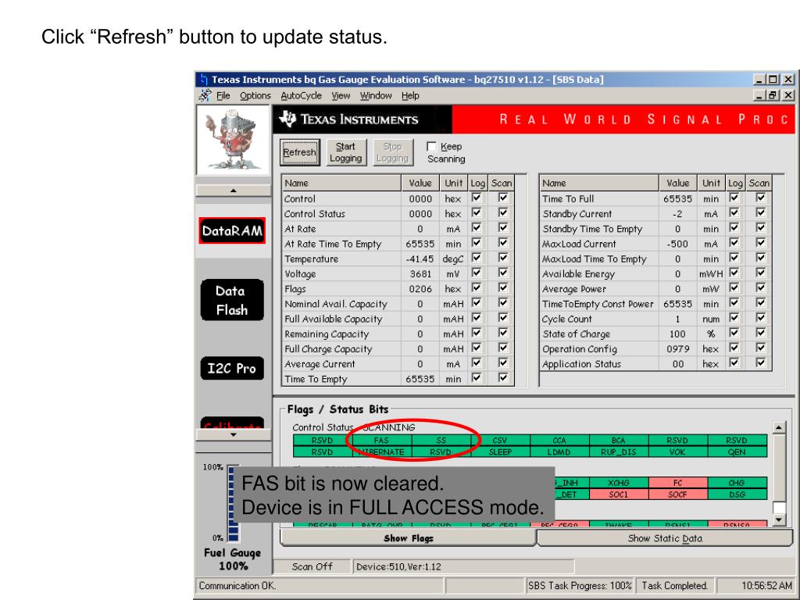This screenshot has height=600, width=800.
Task: Click the Texas Instruments logo
Action: point(348,120)
